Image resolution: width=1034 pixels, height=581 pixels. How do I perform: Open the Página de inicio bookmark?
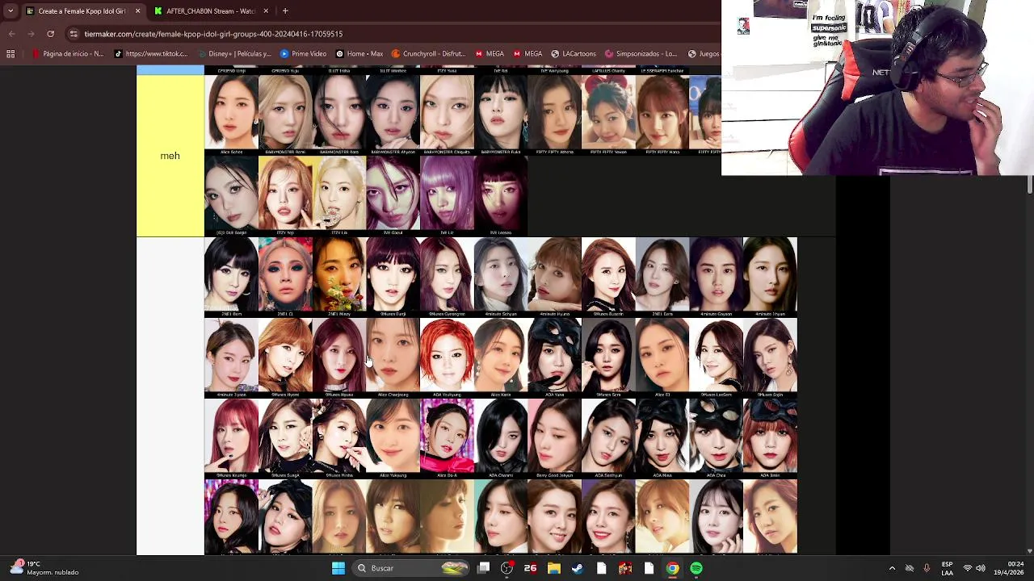(x=68, y=54)
